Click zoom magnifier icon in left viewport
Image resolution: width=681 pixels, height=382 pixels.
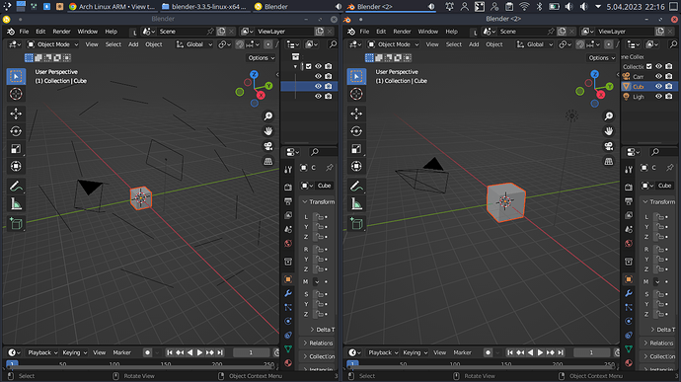(x=268, y=116)
